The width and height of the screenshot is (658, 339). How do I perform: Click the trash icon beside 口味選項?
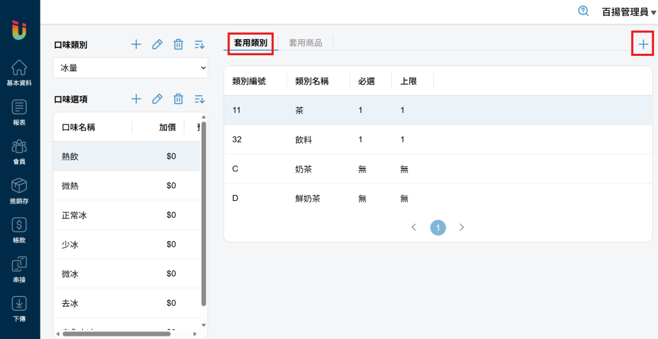point(178,99)
